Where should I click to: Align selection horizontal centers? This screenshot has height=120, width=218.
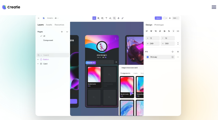coord(151,31)
